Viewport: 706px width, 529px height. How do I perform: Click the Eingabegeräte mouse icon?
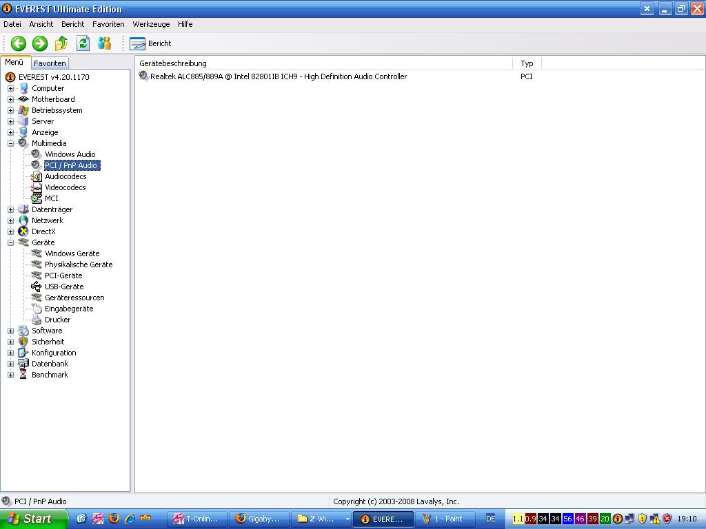(x=37, y=309)
